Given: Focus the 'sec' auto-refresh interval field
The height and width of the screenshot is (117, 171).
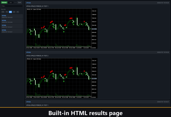Looking at the screenshot, I should [11, 2].
